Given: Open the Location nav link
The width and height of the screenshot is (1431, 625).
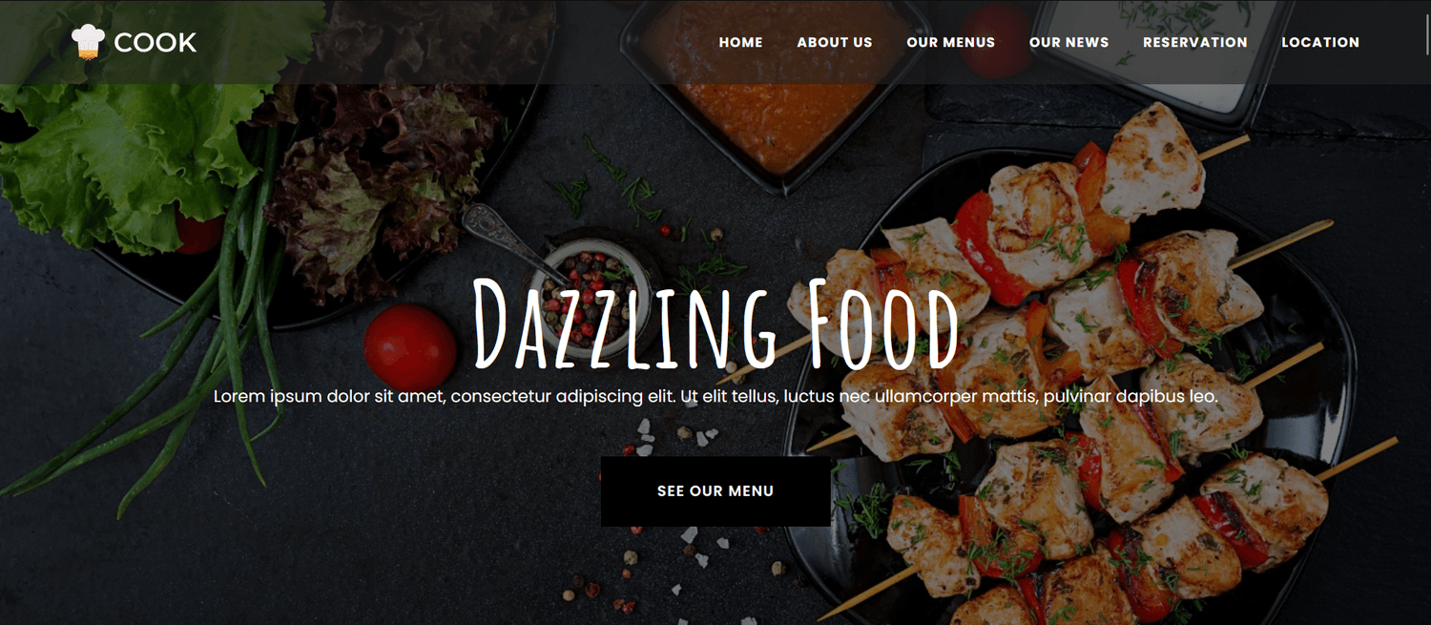Looking at the screenshot, I should click(1320, 42).
